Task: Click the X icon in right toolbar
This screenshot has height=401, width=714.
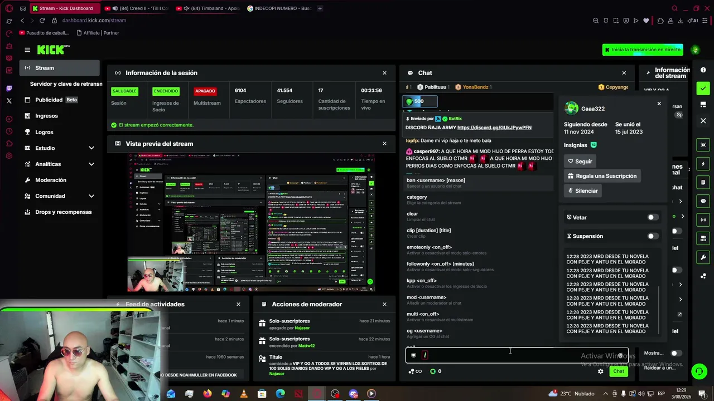Action: [x=703, y=120]
